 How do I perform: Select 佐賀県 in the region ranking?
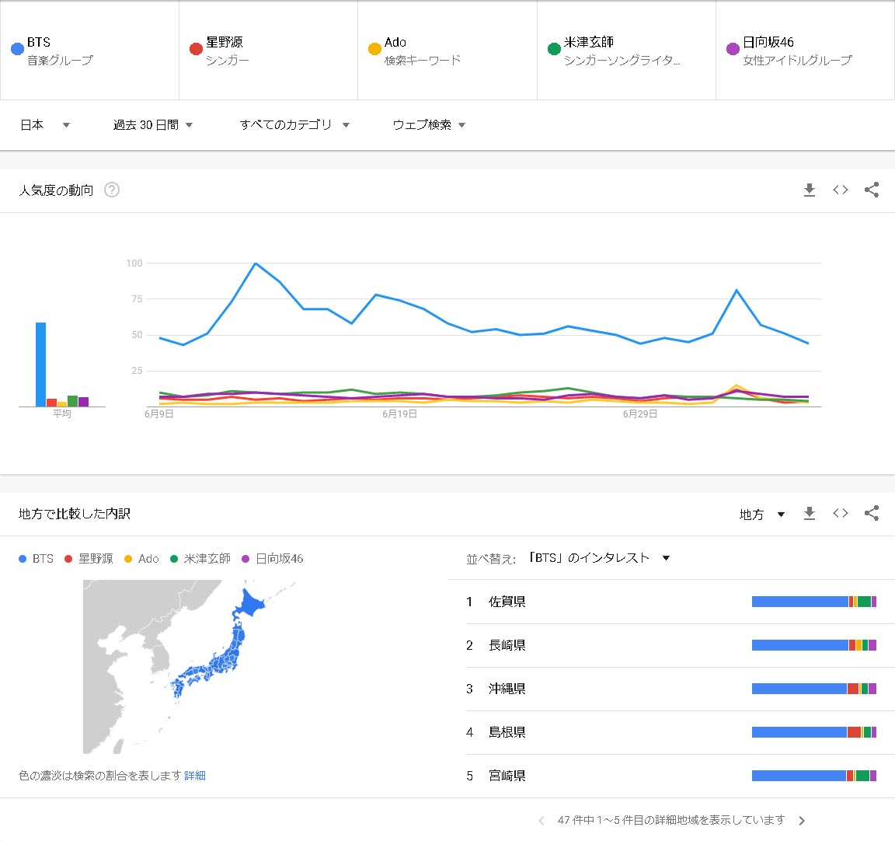pos(507,602)
